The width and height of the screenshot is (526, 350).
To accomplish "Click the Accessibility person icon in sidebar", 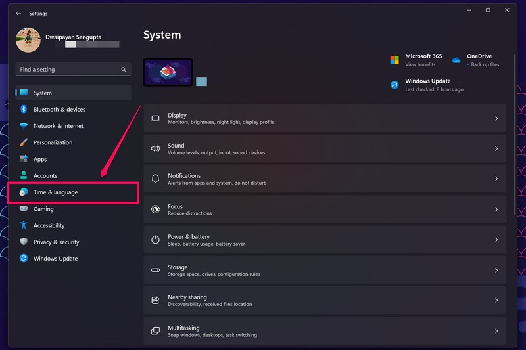I will pyautogui.click(x=24, y=225).
